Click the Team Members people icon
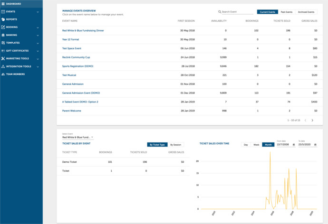 tap(3, 74)
